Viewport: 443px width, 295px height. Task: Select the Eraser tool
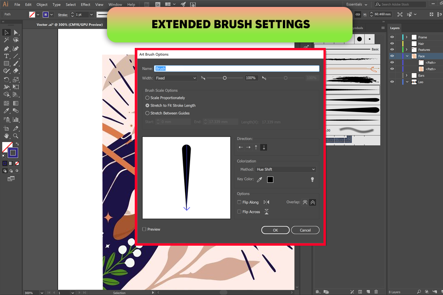pos(16,71)
